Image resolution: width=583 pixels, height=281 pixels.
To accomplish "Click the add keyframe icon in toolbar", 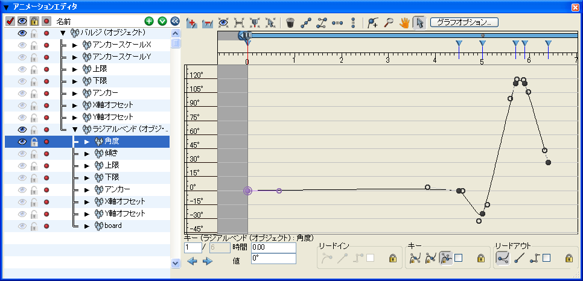I will pos(192,23).
